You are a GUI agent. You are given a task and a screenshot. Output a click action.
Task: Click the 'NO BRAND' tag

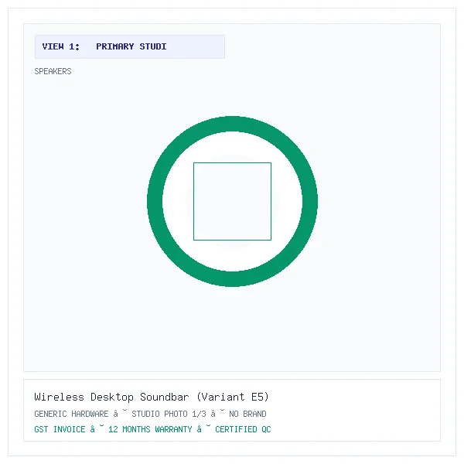pos(247,414)
